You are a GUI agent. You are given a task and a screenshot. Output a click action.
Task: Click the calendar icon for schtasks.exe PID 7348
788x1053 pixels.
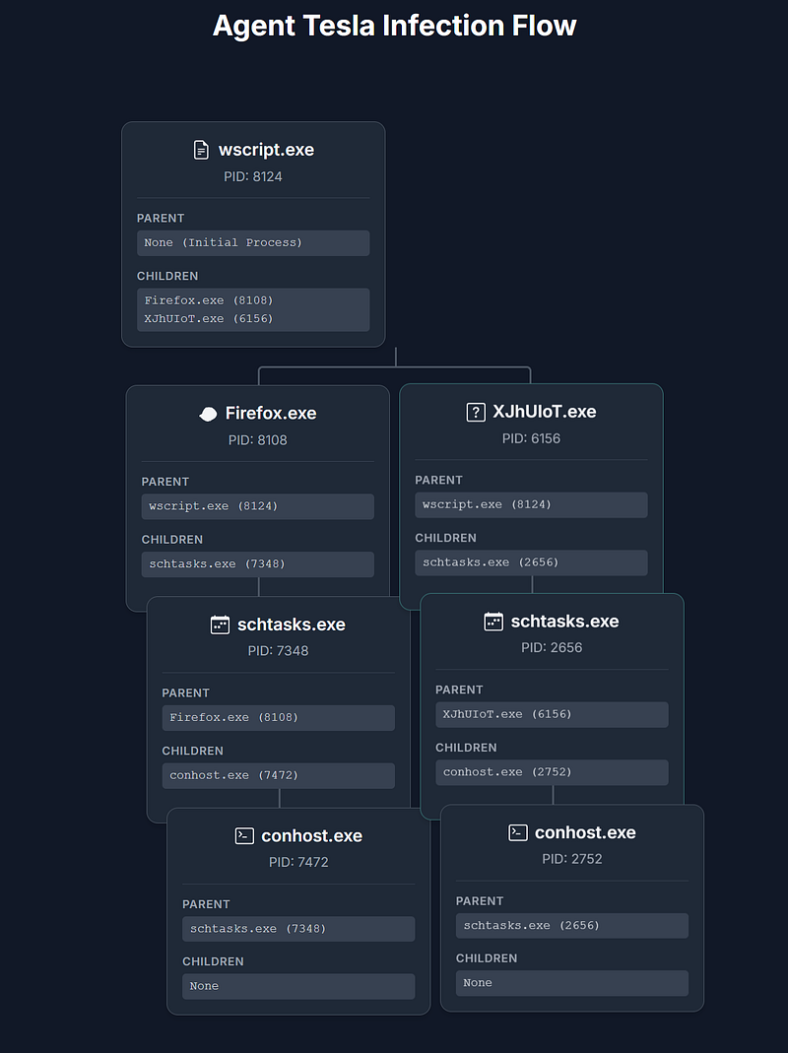click(x=220, y=625)
